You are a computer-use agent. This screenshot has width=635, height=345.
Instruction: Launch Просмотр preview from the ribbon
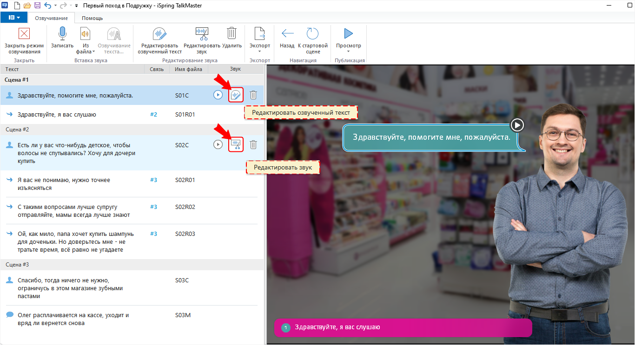click(x=349, y=34)
